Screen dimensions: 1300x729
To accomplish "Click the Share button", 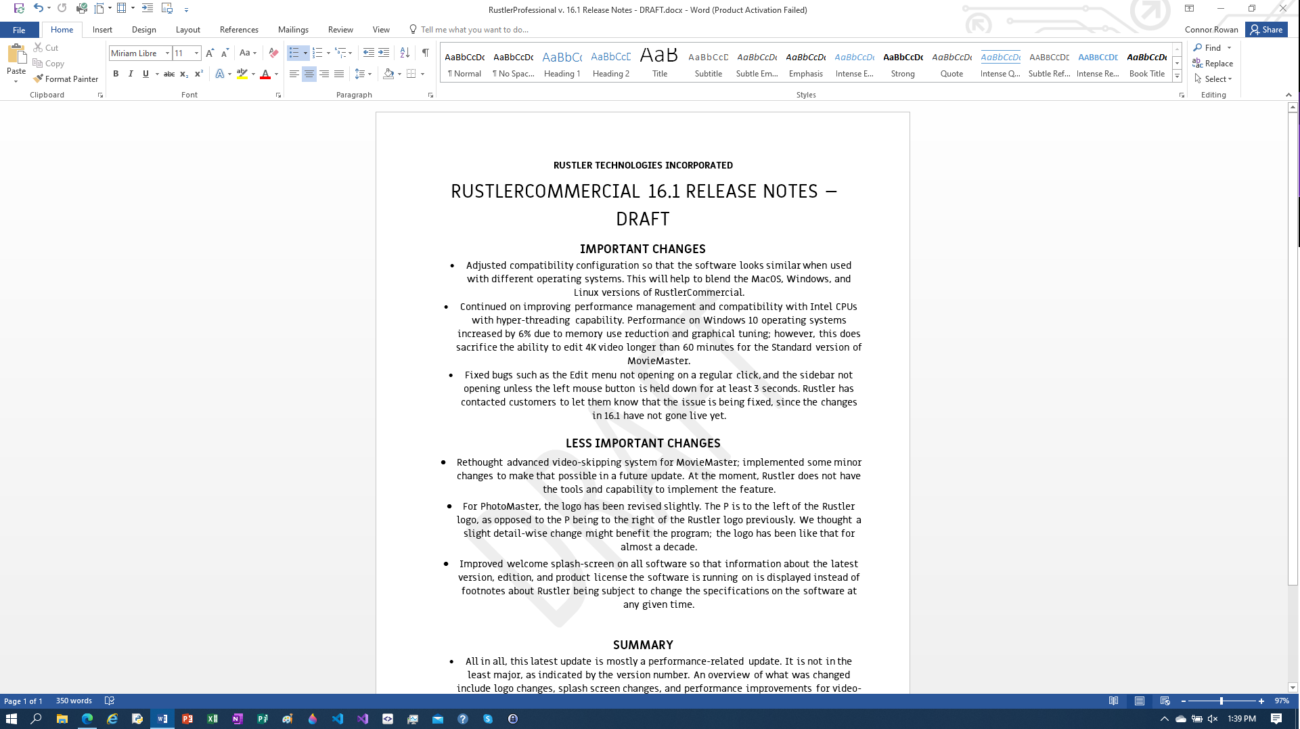I will pos(1266,30).
